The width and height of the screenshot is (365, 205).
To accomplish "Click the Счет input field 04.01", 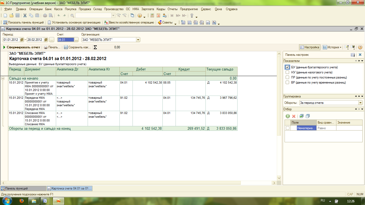I will pyautogui.click(x=65, y=40).
